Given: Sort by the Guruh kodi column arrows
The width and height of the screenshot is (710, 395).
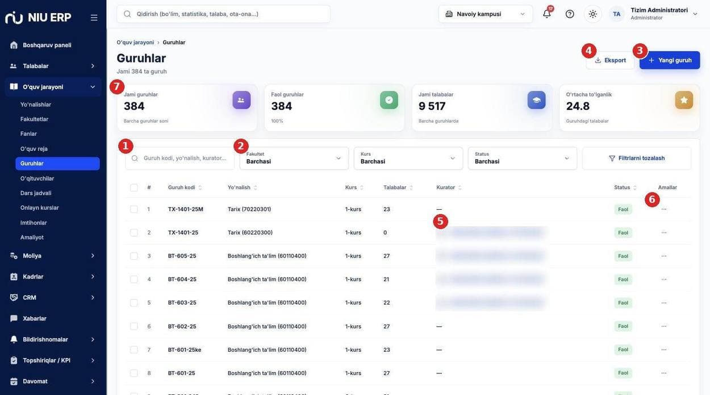Looking at the screenshot, I should coord(200,188).
